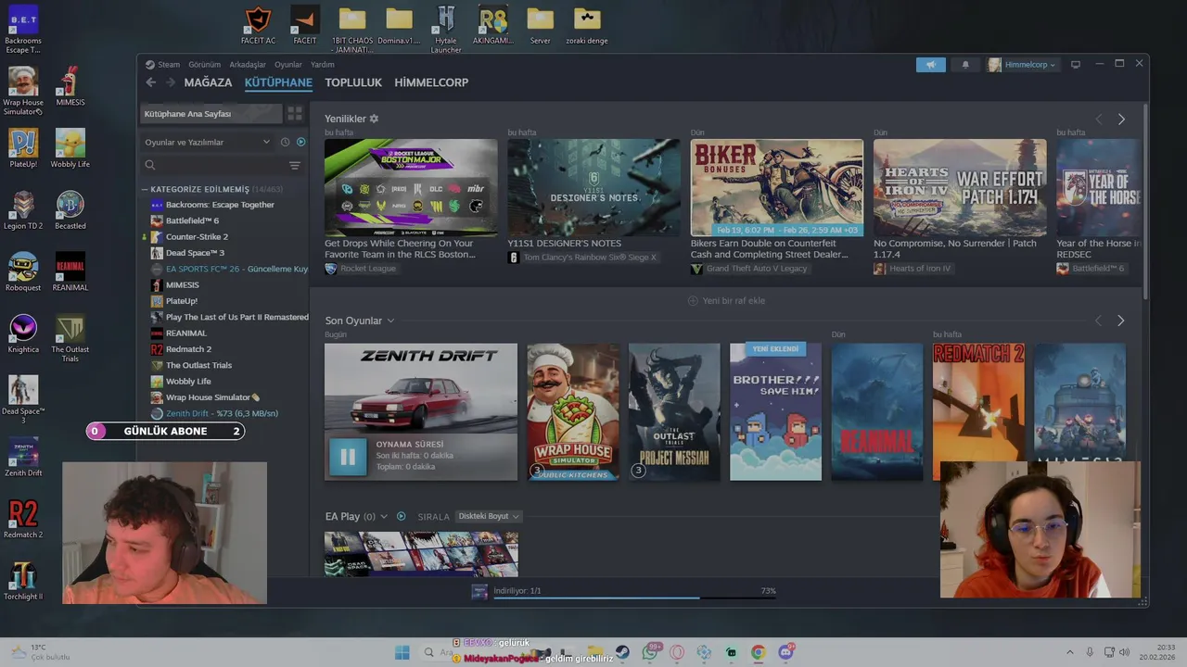The image size is (1187, 667).
Task: Switch to the TOPLULUK tab
Action: click(x=353, y=82)
